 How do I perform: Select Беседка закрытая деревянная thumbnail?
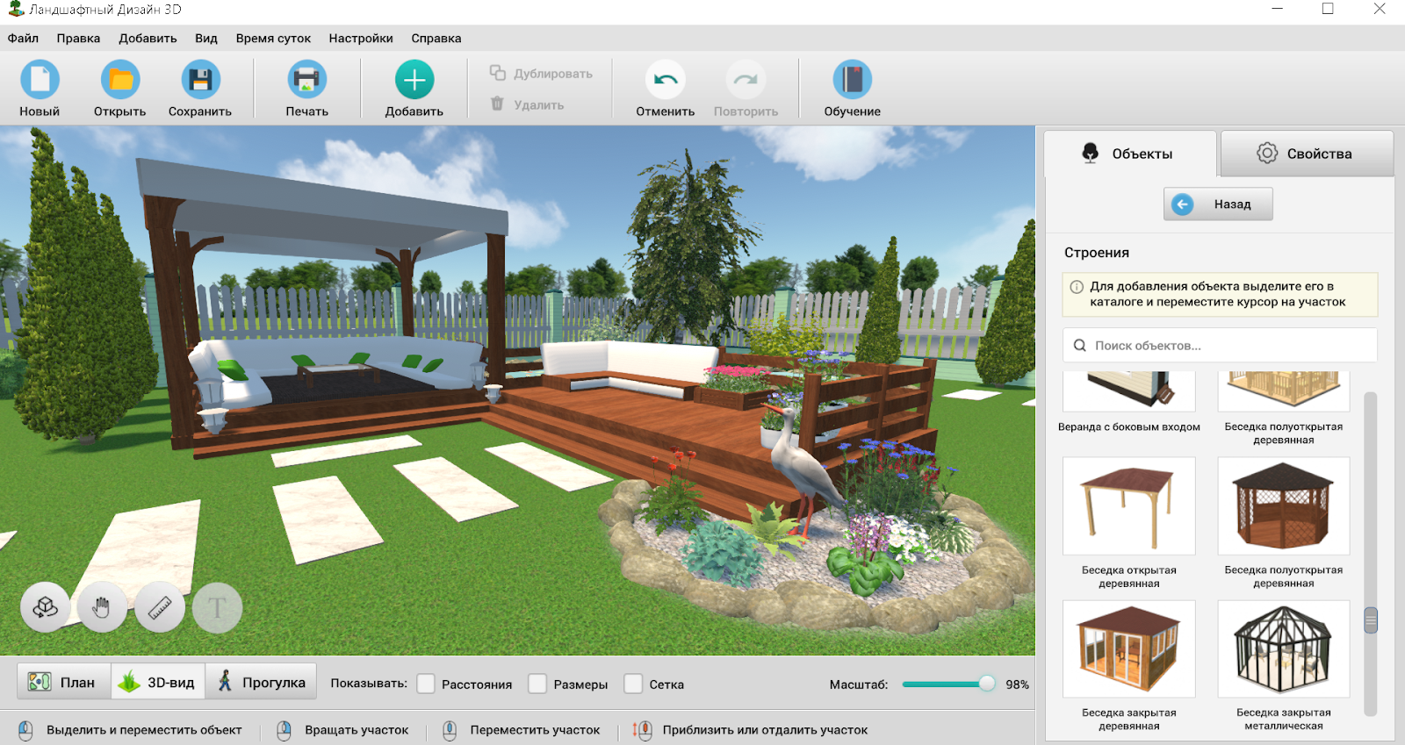(1129, 648)
